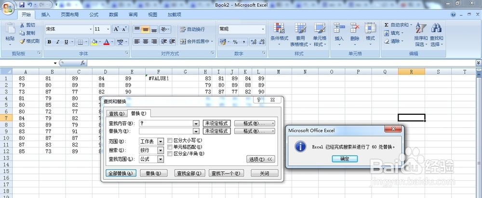This screenshot has height=198, width=482.
Task: Toggle Wrap Text (自动换行)
Action: (x=192, y=29)
